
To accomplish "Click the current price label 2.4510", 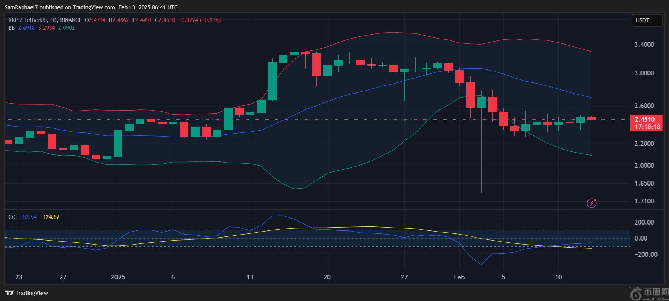I will pos(644,119).
